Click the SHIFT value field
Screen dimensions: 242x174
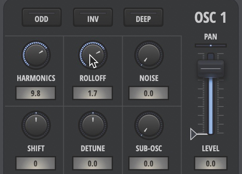(x=36, y=163)
